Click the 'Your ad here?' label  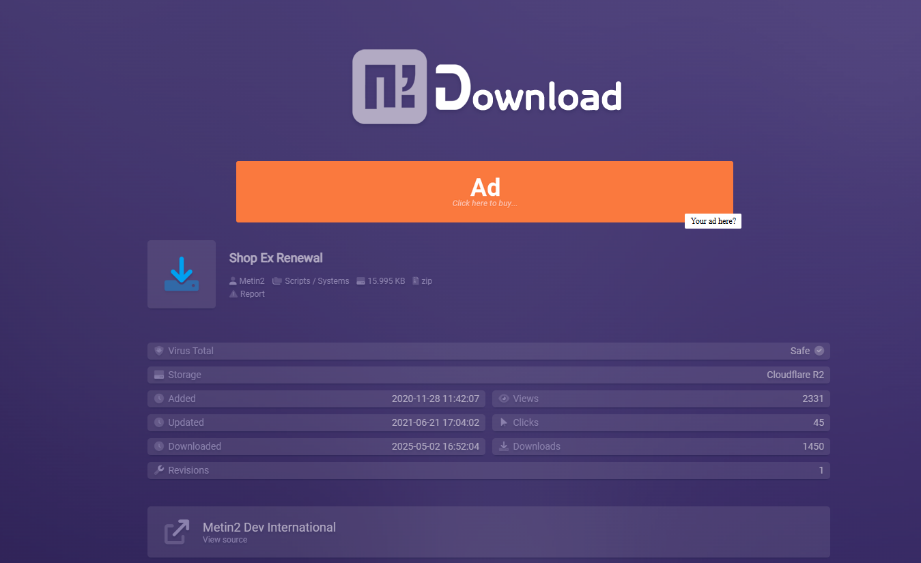pos(713,221)
